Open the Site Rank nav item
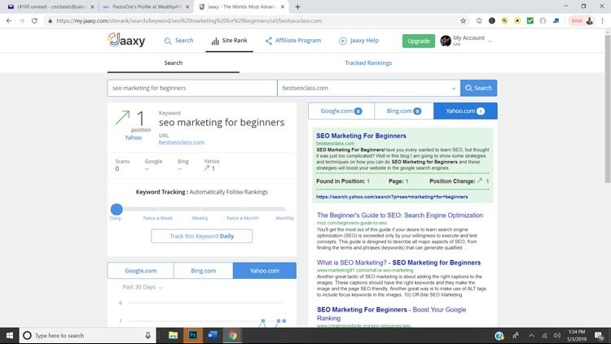The width and height of the screenshot is (611, 344). (x=229, y=41)
